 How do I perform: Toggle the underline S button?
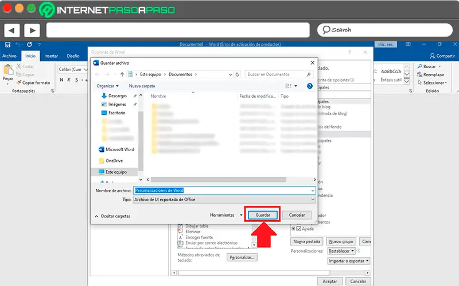[x=76, y=80]
